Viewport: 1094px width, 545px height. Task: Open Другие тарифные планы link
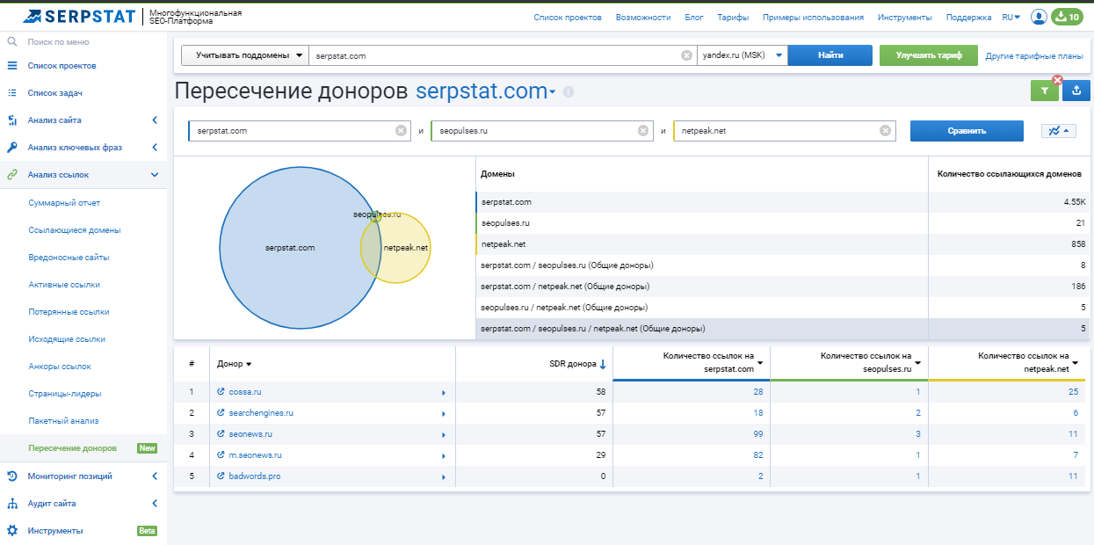[1034, 55]
